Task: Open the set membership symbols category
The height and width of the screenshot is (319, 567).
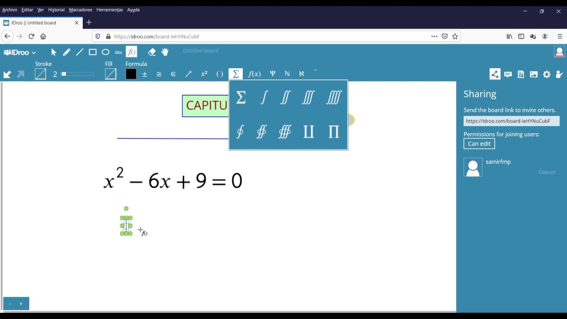Action: pyautogui.click(x=173, y=74)
